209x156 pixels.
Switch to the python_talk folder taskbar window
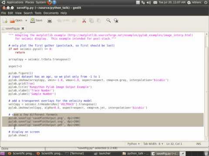click(135, 153)
